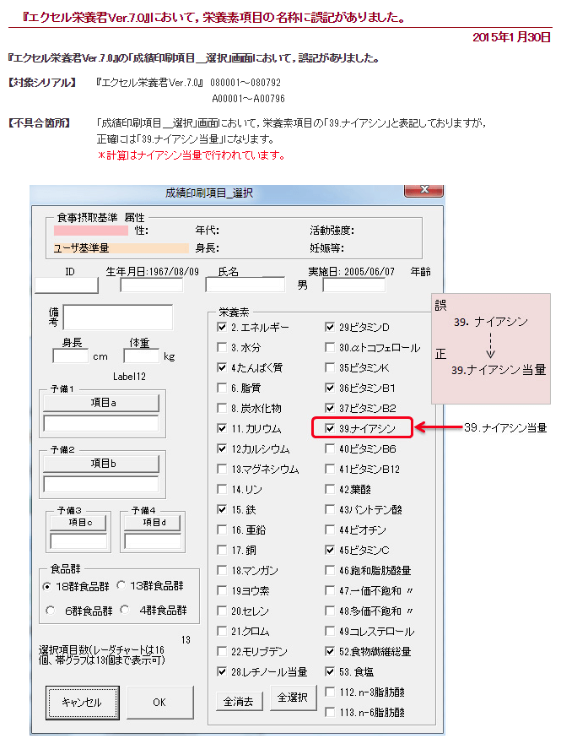Select 18群食品群 radio button
This screenshot has width=561, height=744.
[47, 586]
